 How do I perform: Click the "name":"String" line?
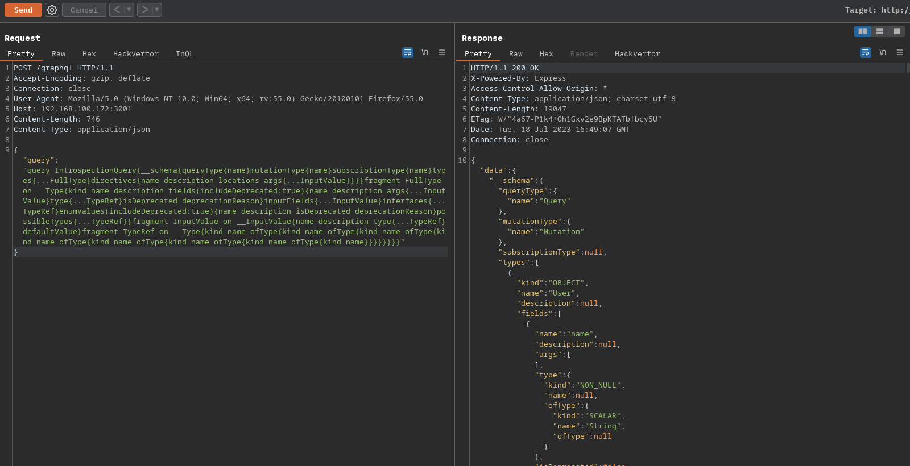click(x=589, y=426)
